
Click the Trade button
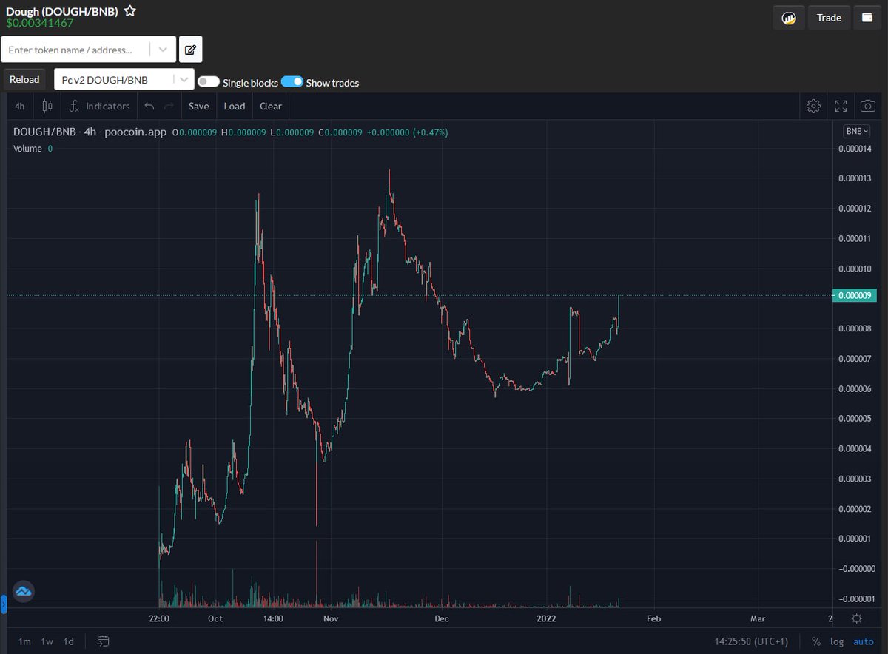pyautogui.click(x=829, y=18)
